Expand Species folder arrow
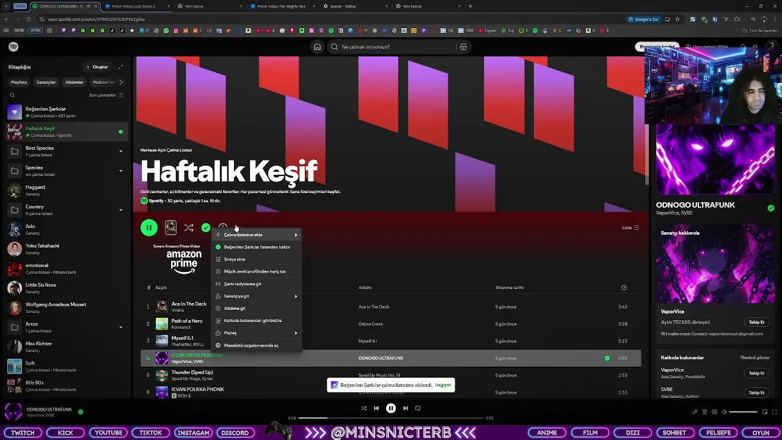This screenshot has width=782, height=440. tap(120, 170)
